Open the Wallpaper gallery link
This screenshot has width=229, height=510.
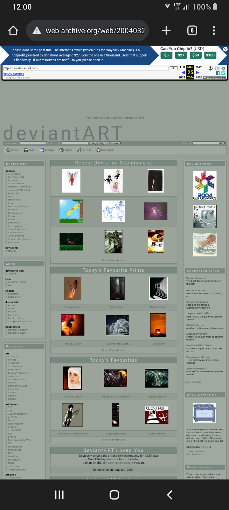click(x=13, y=242)
